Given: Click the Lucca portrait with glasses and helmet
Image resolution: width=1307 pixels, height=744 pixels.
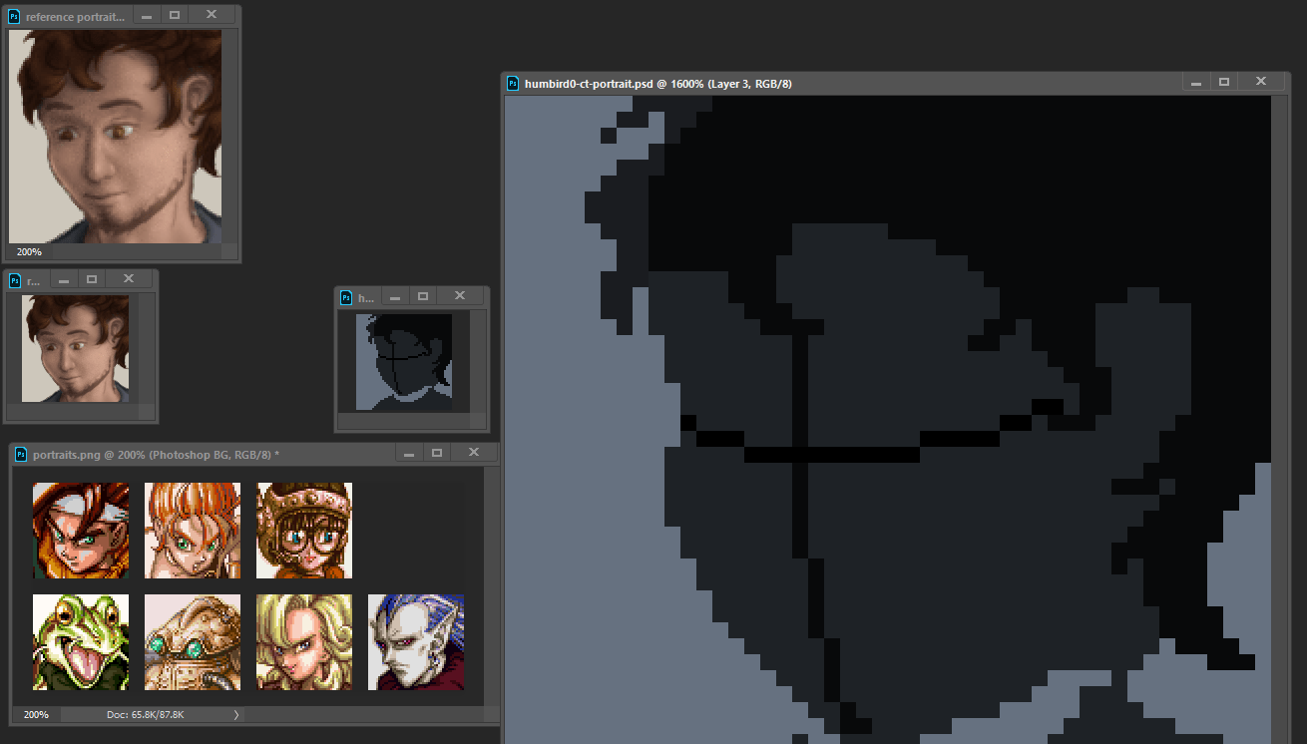Looking at the screenshot, I should pyautogui.click(x=304, y=531).
